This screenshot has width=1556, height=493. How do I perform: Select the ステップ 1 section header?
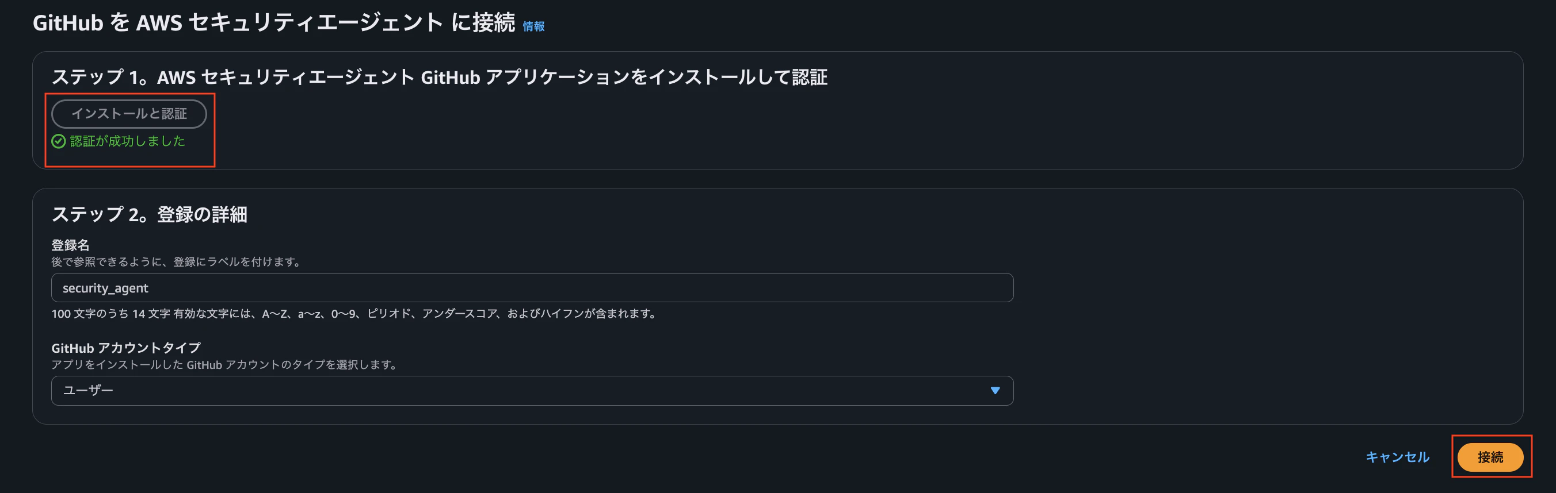(440, 77)
